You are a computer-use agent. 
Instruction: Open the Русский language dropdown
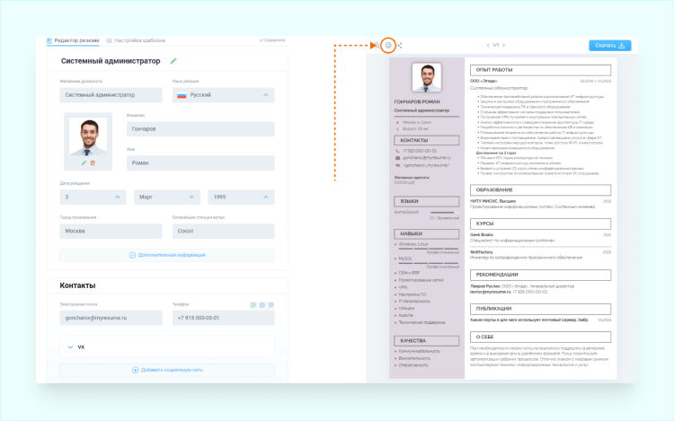[224, 95]
